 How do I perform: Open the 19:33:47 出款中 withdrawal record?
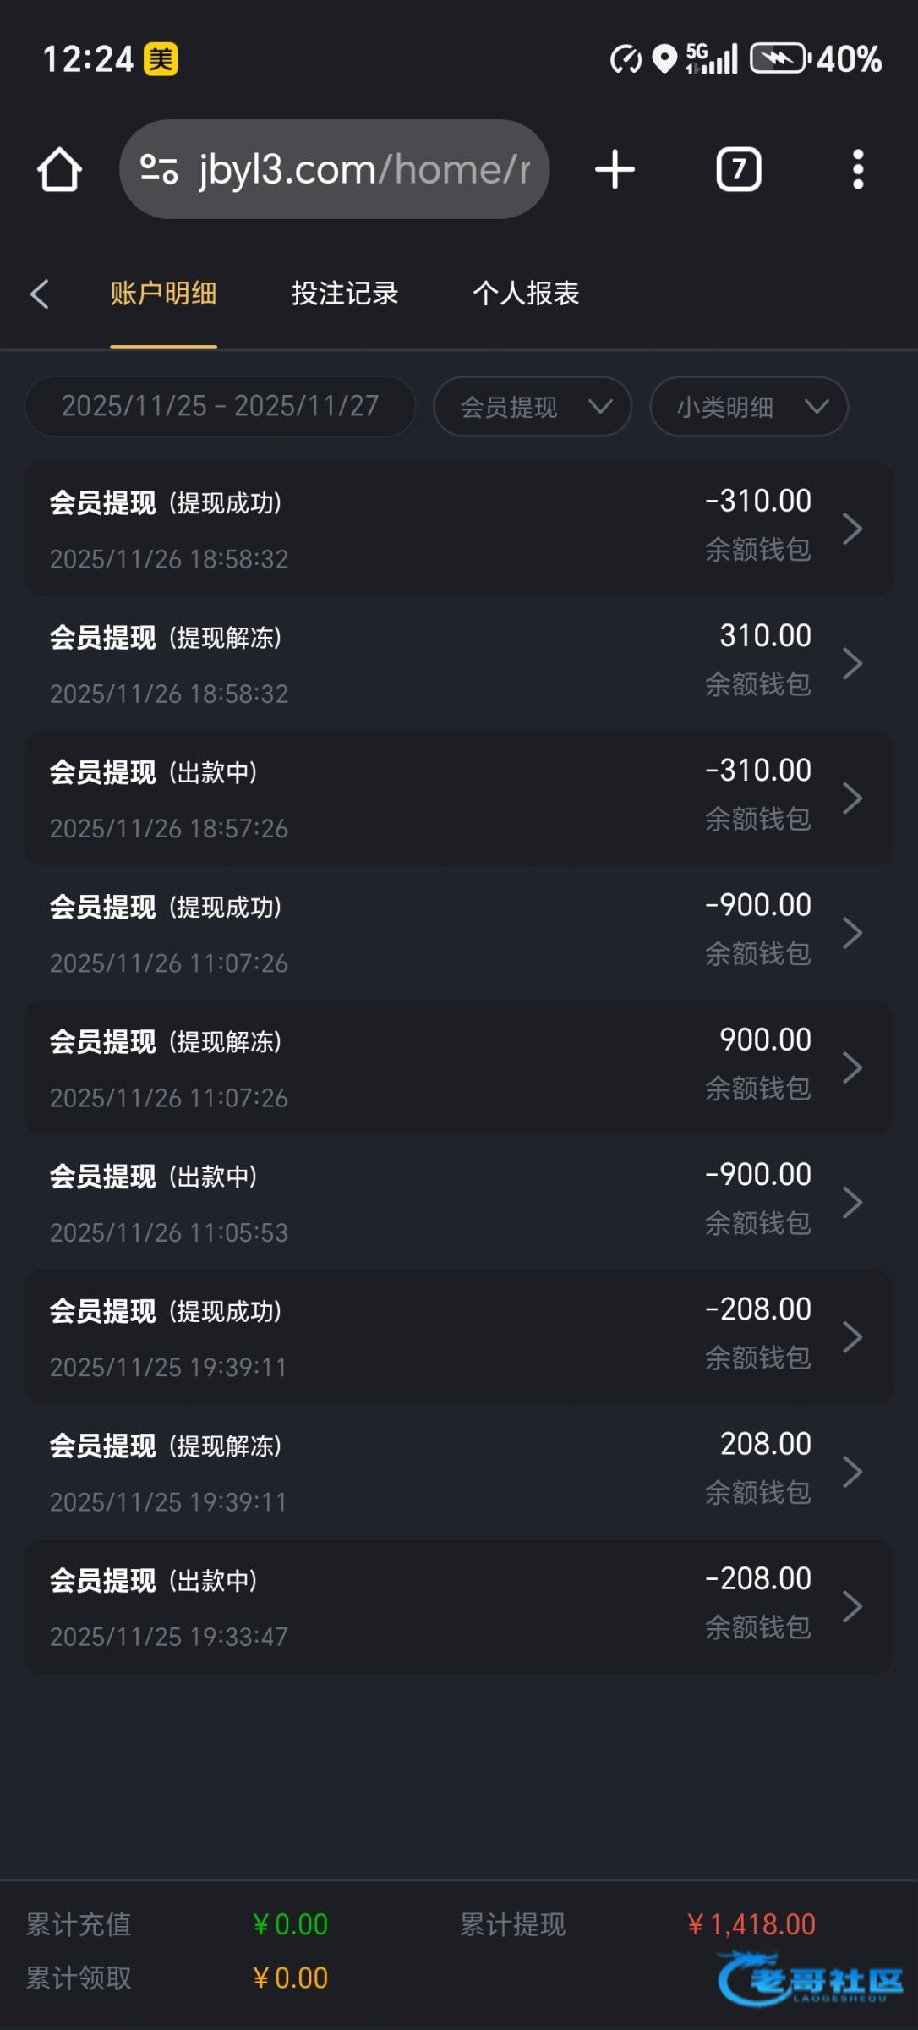pos(458,1606)
